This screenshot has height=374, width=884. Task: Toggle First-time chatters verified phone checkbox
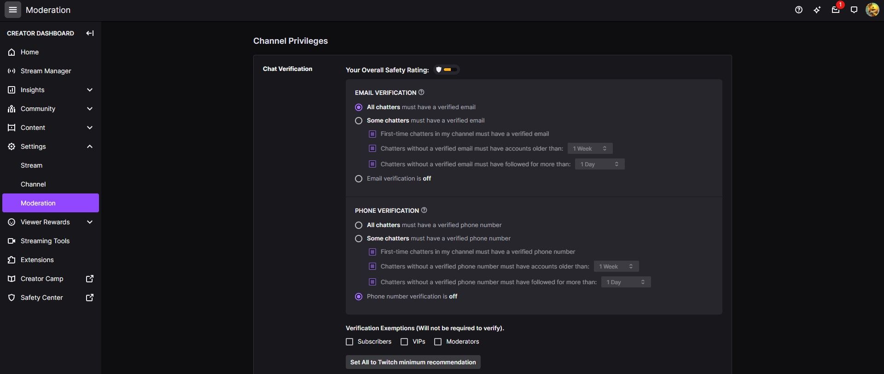click(372, 252)
